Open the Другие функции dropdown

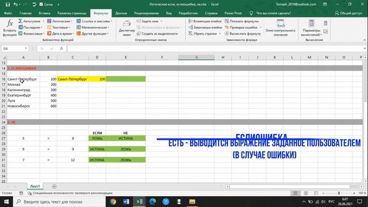point(93,33)
